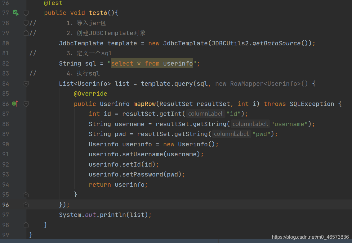Toggle the fold end marker on line 98
This screenshot has width=352, height=243.
(26, 225)
